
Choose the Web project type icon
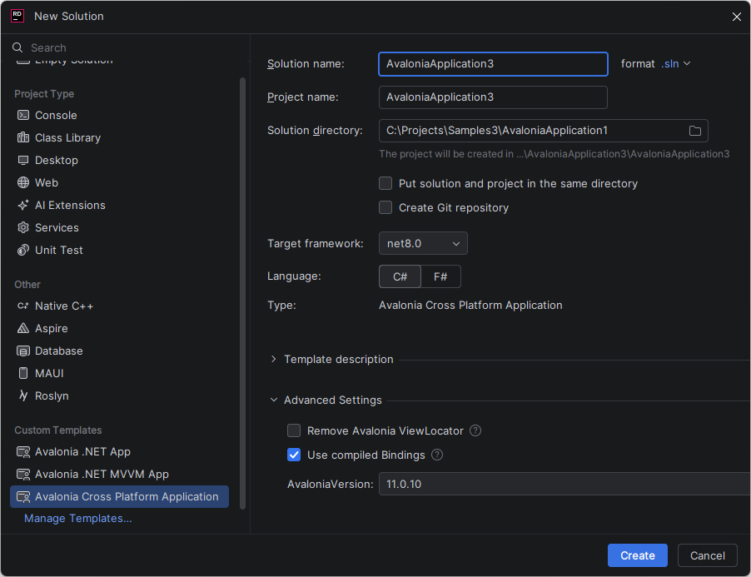pyautogui.click(x=22, y=182)
